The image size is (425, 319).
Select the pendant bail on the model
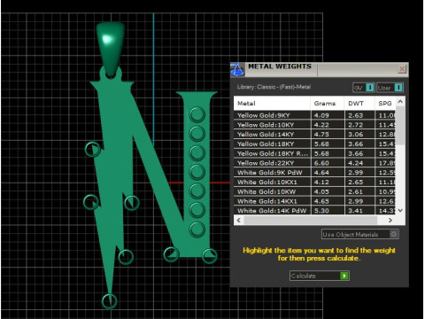(111, 49)
